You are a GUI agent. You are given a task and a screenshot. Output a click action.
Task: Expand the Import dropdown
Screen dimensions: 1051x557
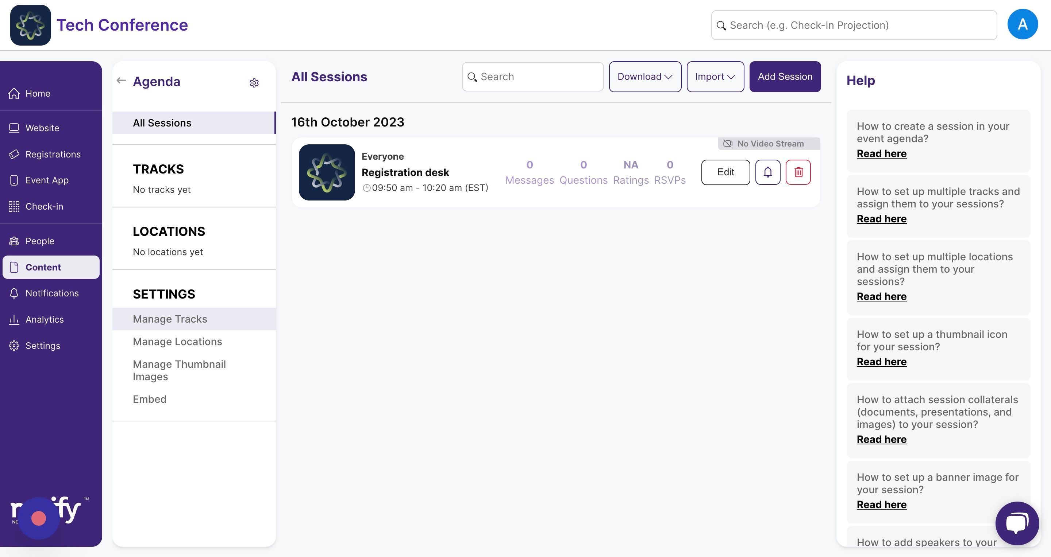[715, 77]
